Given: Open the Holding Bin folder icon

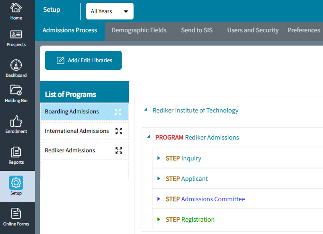Looking at the screenshot, I should click(x=16, y=90).
